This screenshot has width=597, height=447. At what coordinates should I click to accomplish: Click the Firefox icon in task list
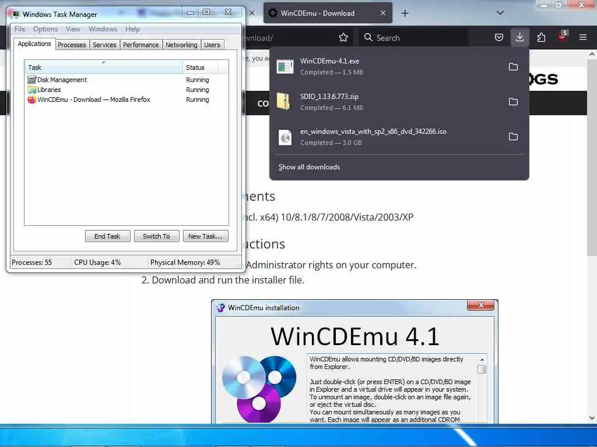[31, 100]
